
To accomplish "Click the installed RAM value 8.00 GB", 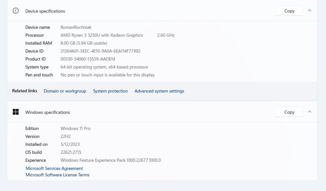I will coord(84,43).
